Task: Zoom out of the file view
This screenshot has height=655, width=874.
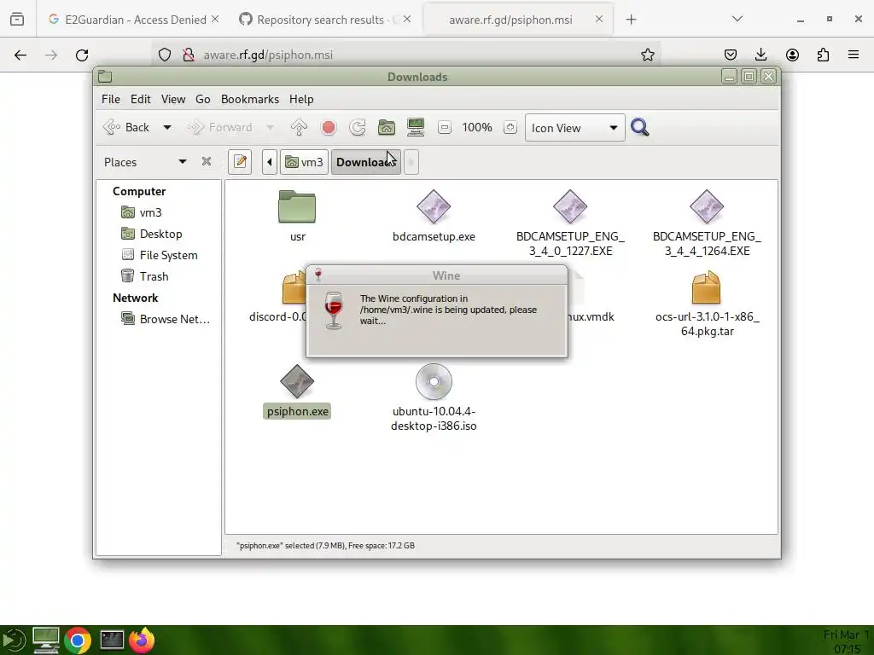Action: [x=444, y=128]
